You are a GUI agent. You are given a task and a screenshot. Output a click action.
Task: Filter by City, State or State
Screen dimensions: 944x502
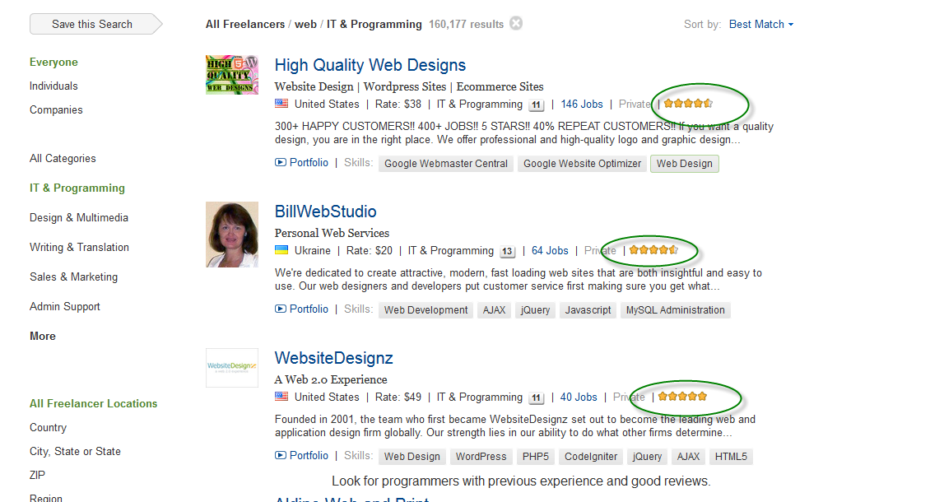tap(75, 451)
